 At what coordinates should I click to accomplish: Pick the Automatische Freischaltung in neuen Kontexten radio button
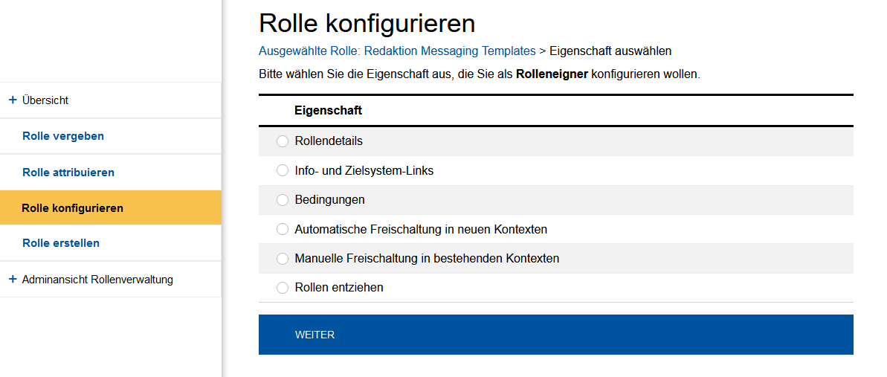tap(283, 229)
